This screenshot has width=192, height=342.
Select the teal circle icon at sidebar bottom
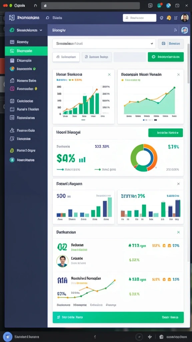click(x=12, y=160)
